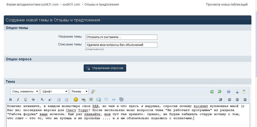Click the editor icon with blue down arrow
This screenshot has height=127, width=257.
point(237,91)
